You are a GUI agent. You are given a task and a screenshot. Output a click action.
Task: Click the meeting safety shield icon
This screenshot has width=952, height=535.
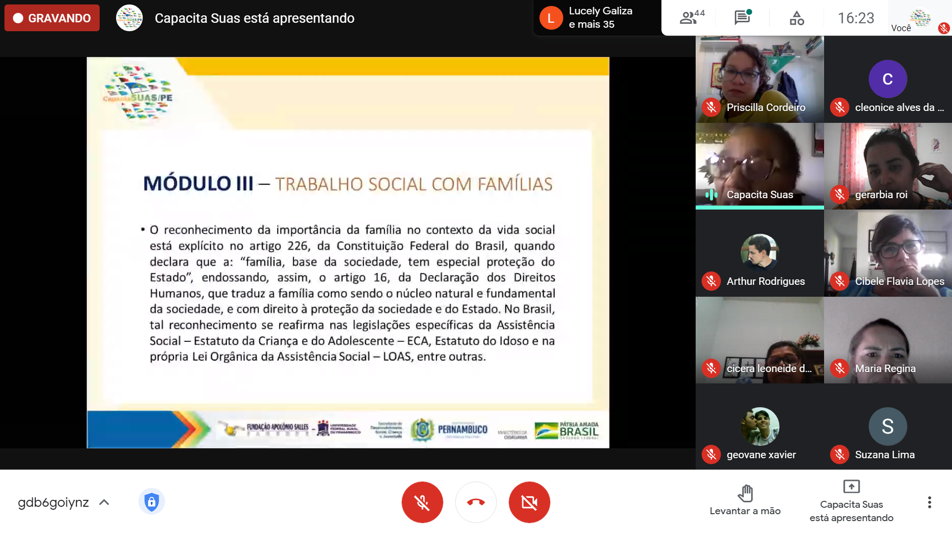pyautogui.click(x=151, y=502)
